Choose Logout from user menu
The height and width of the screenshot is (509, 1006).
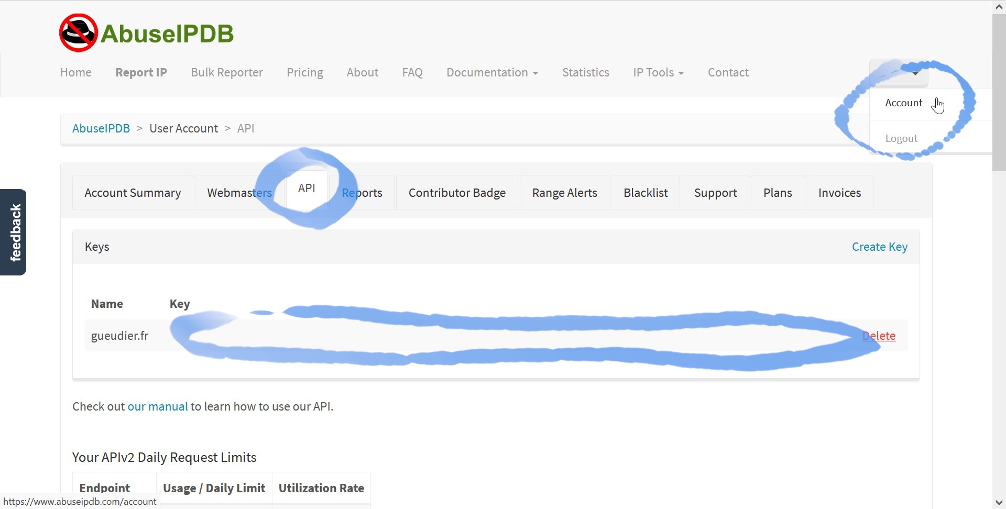(901, 138)
